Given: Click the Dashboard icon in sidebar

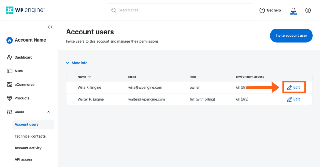Looking at the screenshot, I should pyautogui.click(x=10, y=57).
